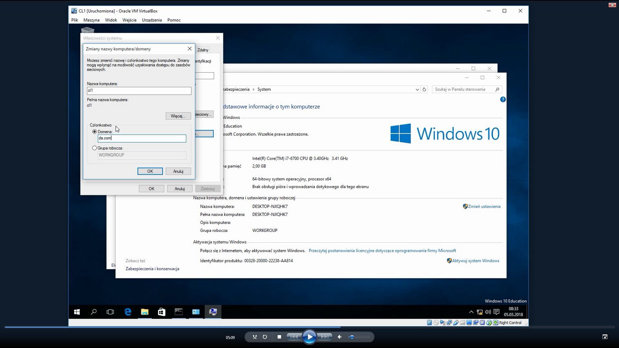Click the taskbar clock showing 08:33
Image resolution: width=619 pixels, height=348 pixels.
(x=513, y=312)
